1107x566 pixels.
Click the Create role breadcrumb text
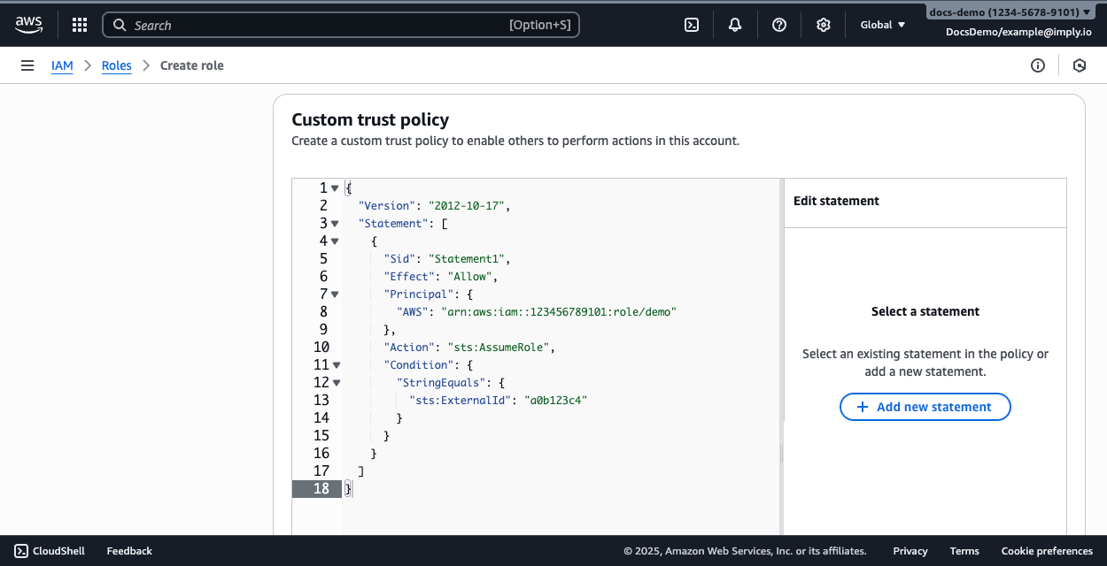192,65
